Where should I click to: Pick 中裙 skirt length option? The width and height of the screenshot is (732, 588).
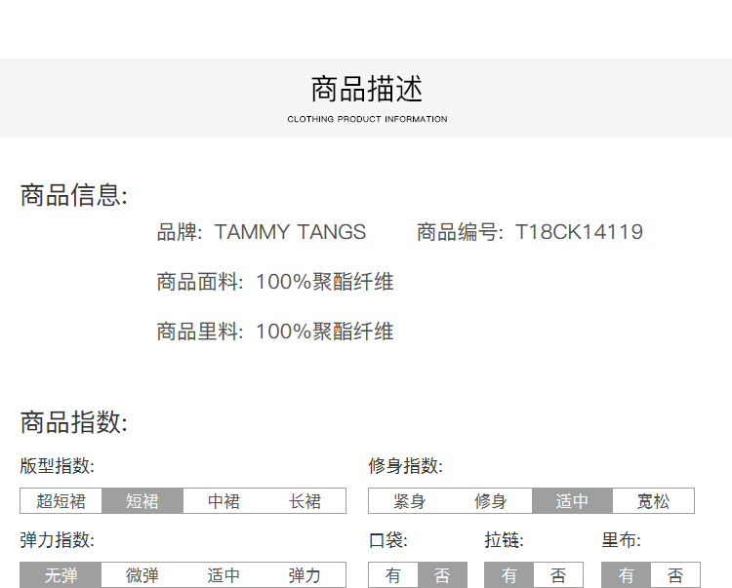tap(224, 501)
